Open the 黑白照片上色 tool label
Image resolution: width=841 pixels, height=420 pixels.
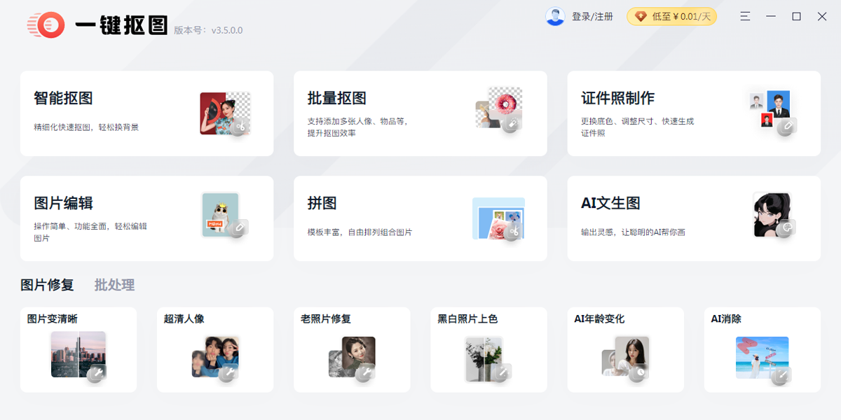tap(467, 319)
